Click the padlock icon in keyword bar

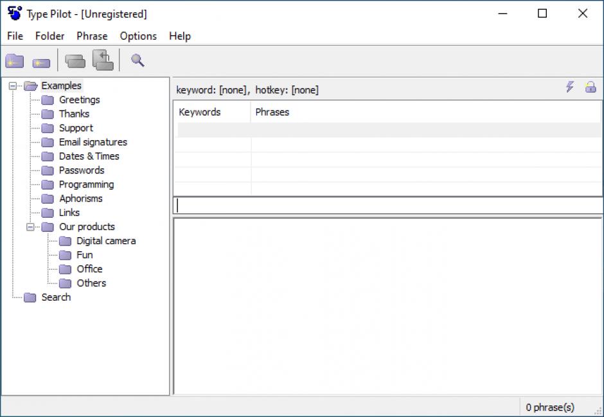[x=591, y=87]
